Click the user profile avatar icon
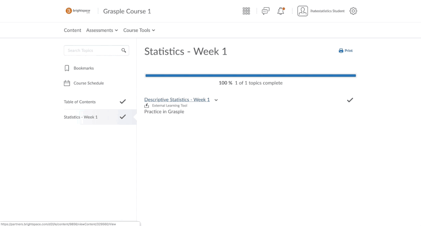The width and height of the screenshot is (421, 226). 303,11
